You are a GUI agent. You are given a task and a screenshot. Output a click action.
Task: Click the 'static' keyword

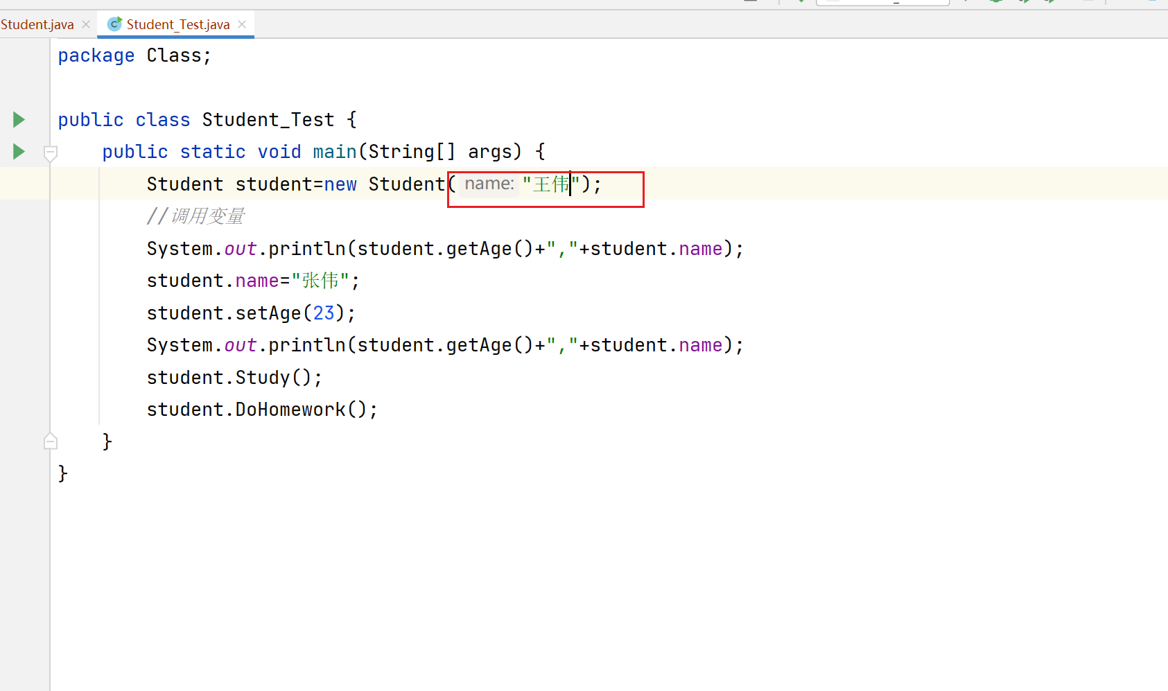click(x=213, y=152)
